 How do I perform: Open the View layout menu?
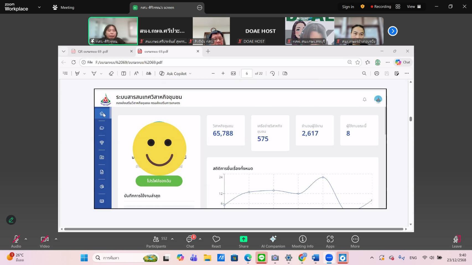click(414, 7)
